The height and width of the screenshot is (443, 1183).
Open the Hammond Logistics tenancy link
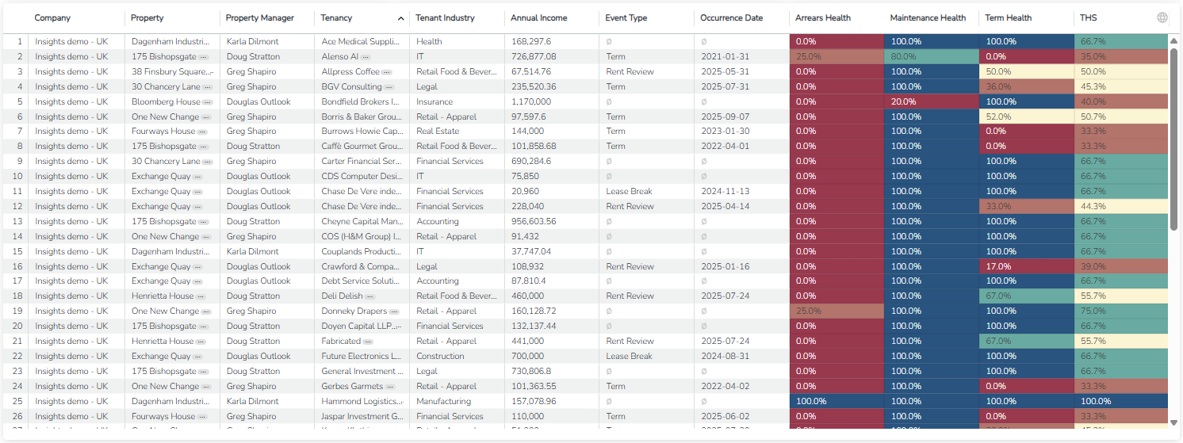tap(360, 402)
